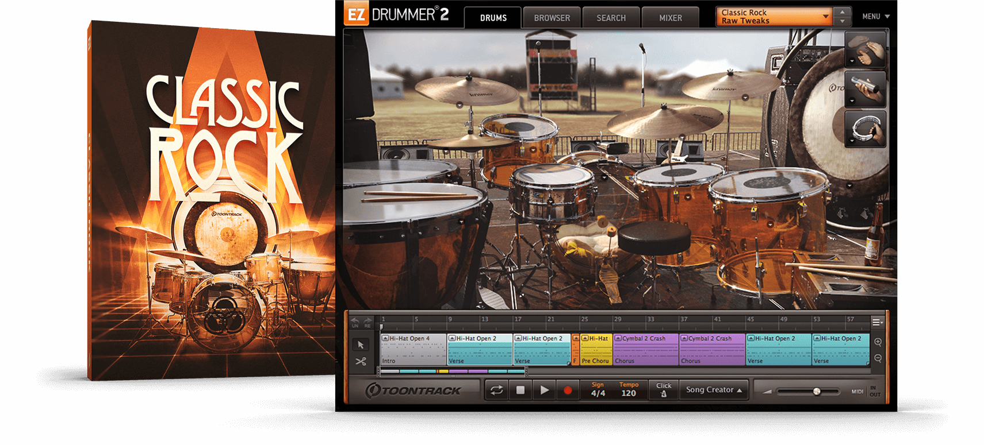Click bar 45 on the timeline ruler
Screen dimensions: 984x445
751,319
